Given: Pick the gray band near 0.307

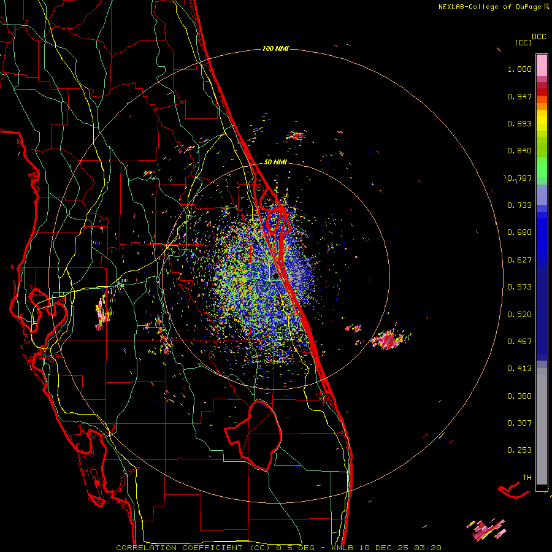Looking at the screenshot, I should coord(542,426).
